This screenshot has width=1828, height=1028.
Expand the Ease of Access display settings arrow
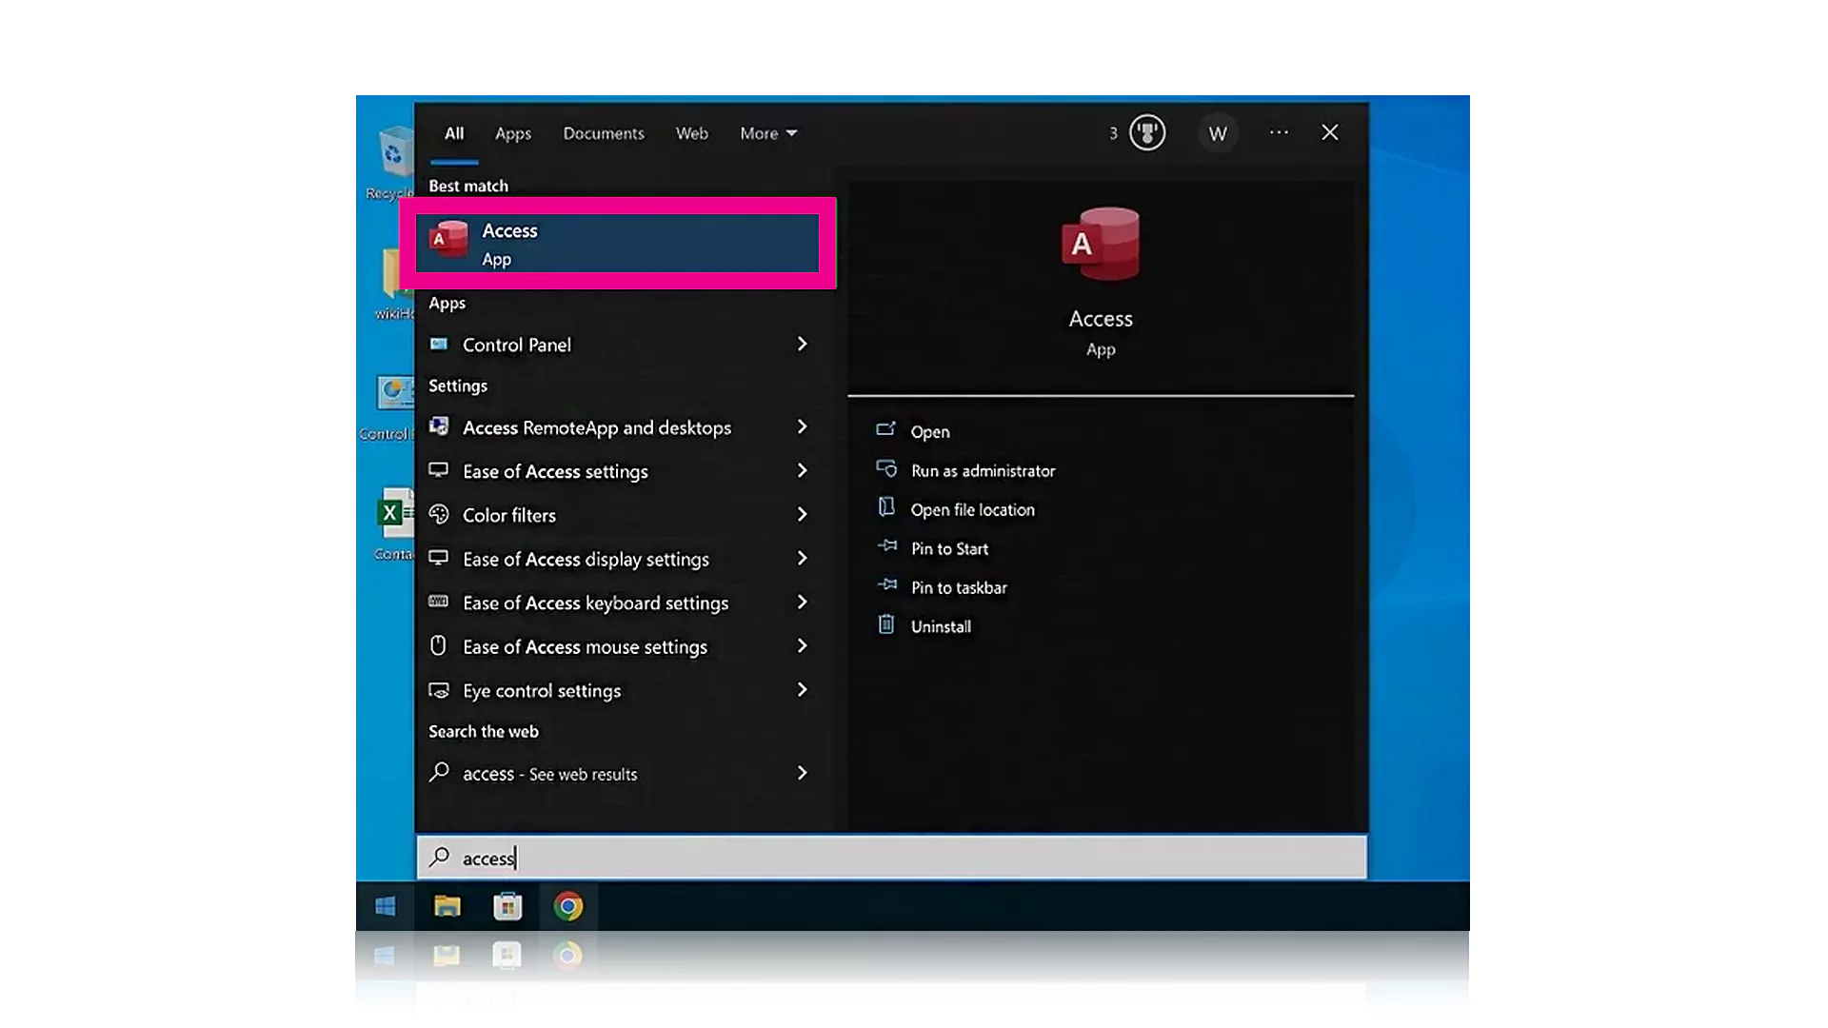click(802, 558)
